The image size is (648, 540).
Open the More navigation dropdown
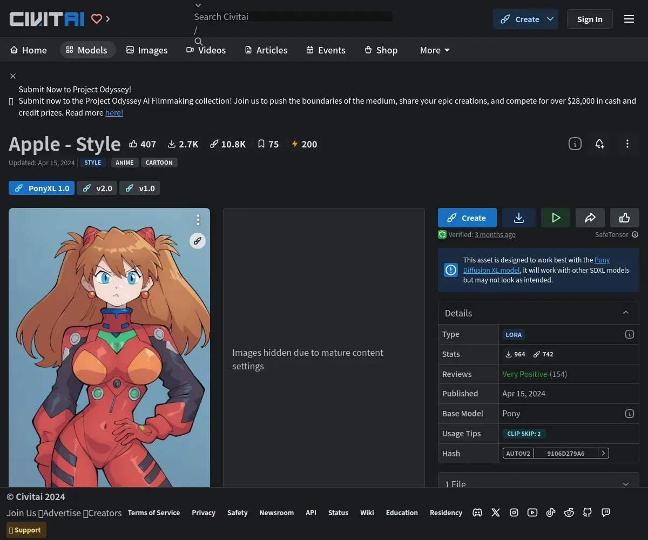click(x=435, y=50)
